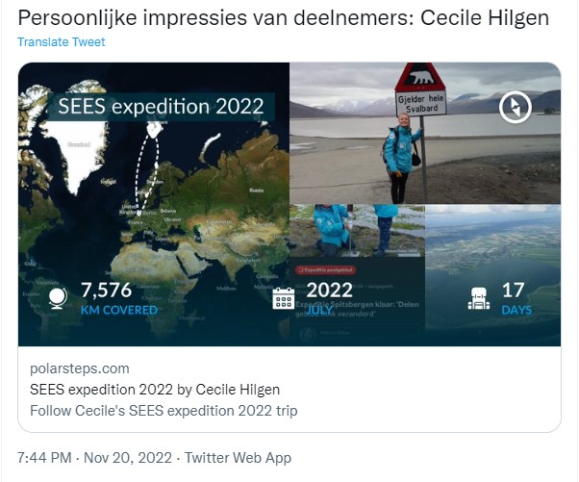The image size is (579, 482).
Task: Click the 17 DAYS statistic
Action: point(515,298)
